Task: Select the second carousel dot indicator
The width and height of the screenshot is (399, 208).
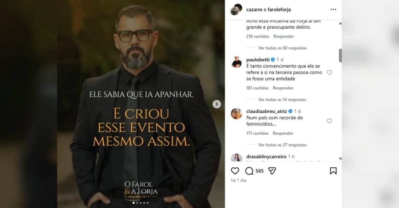Action: (x=137, y=203)
